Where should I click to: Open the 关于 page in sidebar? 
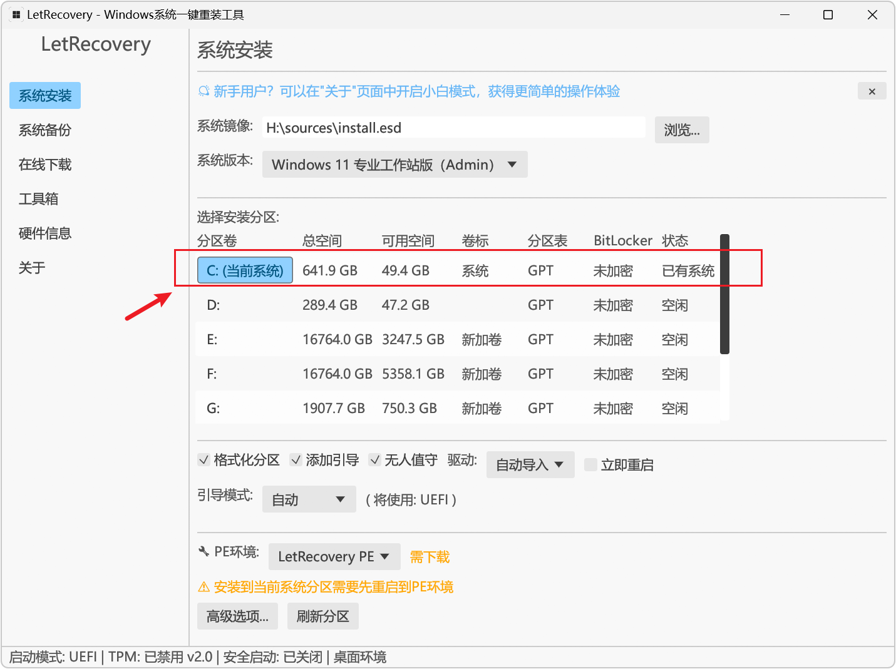[32, 268]
